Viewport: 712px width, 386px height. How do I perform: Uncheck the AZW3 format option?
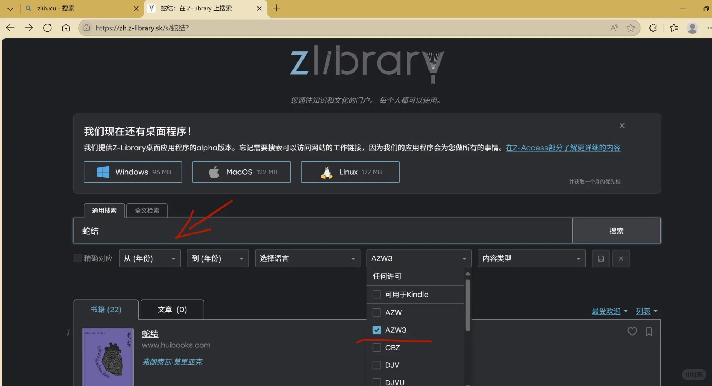377,330
